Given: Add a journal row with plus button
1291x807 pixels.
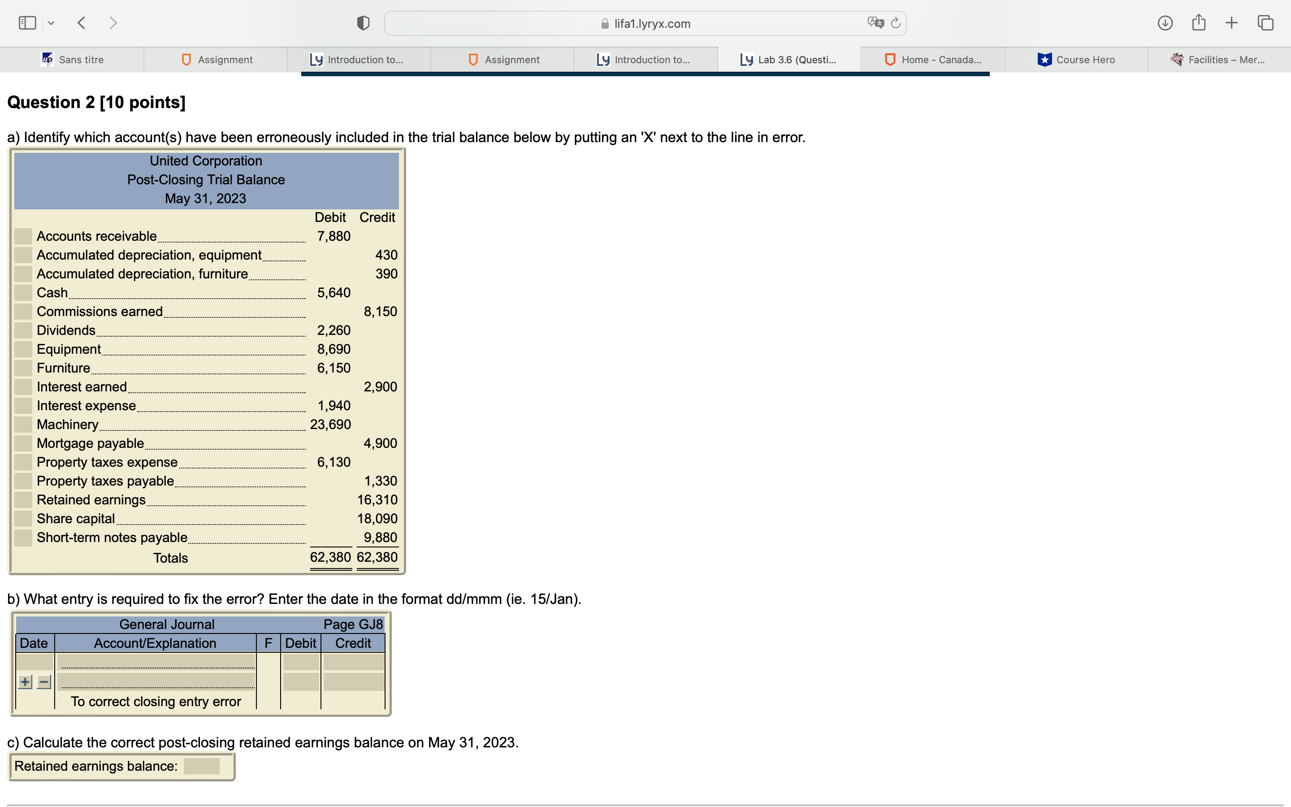Looking at the screenshot, I should (x=25, y=681).
